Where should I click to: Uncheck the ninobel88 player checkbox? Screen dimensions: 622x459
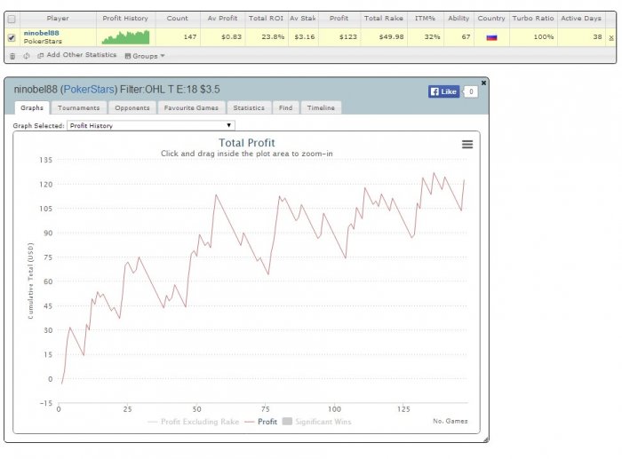(12, 37)
